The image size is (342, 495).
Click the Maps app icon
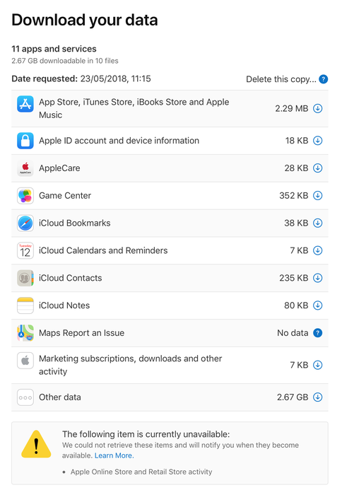pyautogui.click(x=25, y=333)
